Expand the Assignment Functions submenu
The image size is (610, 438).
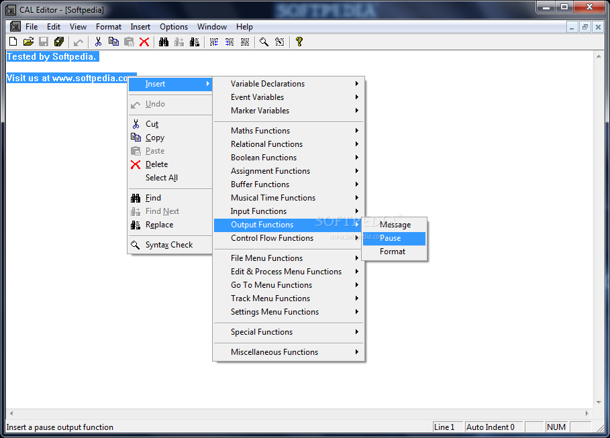pos(289,171)
